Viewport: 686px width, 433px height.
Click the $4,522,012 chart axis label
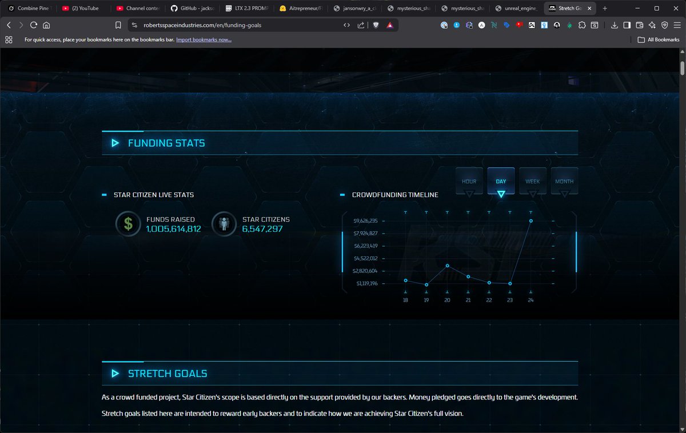[x=366, y=258]
